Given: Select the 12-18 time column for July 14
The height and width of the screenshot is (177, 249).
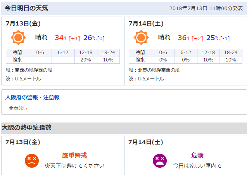Looking at the screenshot, I should pos(208,53).
